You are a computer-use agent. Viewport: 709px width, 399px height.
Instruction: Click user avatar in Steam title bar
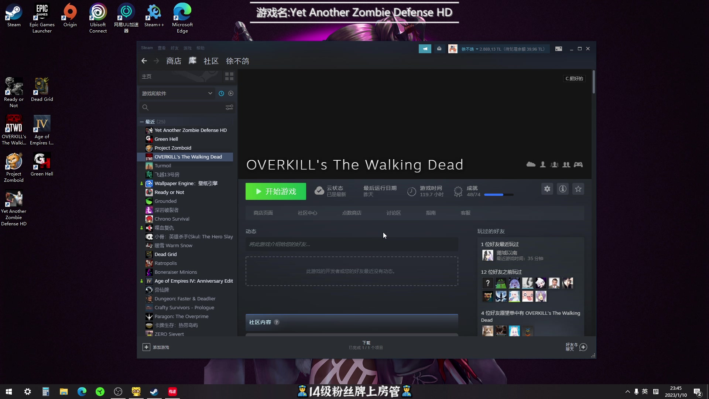[453, 49]
